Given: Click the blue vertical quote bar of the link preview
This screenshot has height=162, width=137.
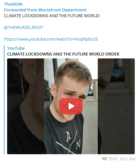Looking at the screenshot, I should [x=4, y=100].
